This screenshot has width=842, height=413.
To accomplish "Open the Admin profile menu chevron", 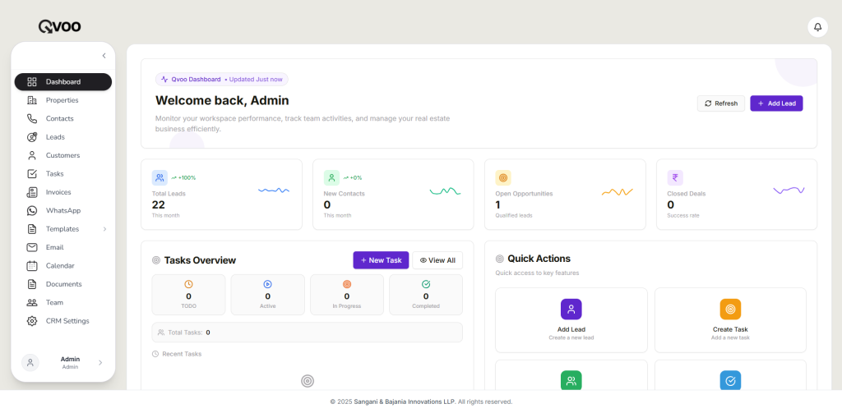I will click(x=100, y=362).
